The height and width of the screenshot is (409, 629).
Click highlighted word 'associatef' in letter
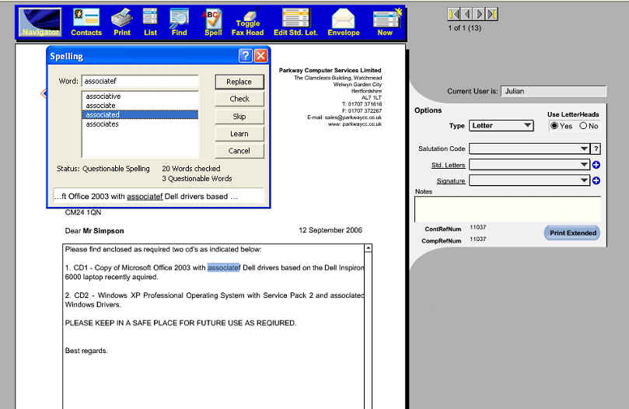[x=224, y=267]
